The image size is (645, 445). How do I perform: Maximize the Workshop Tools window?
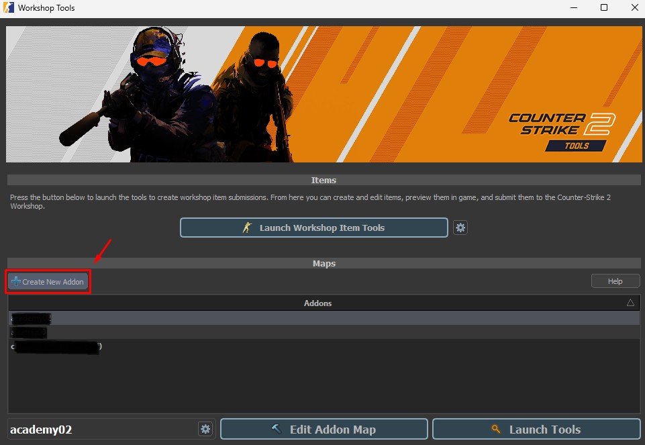click(x=604, y=8)
